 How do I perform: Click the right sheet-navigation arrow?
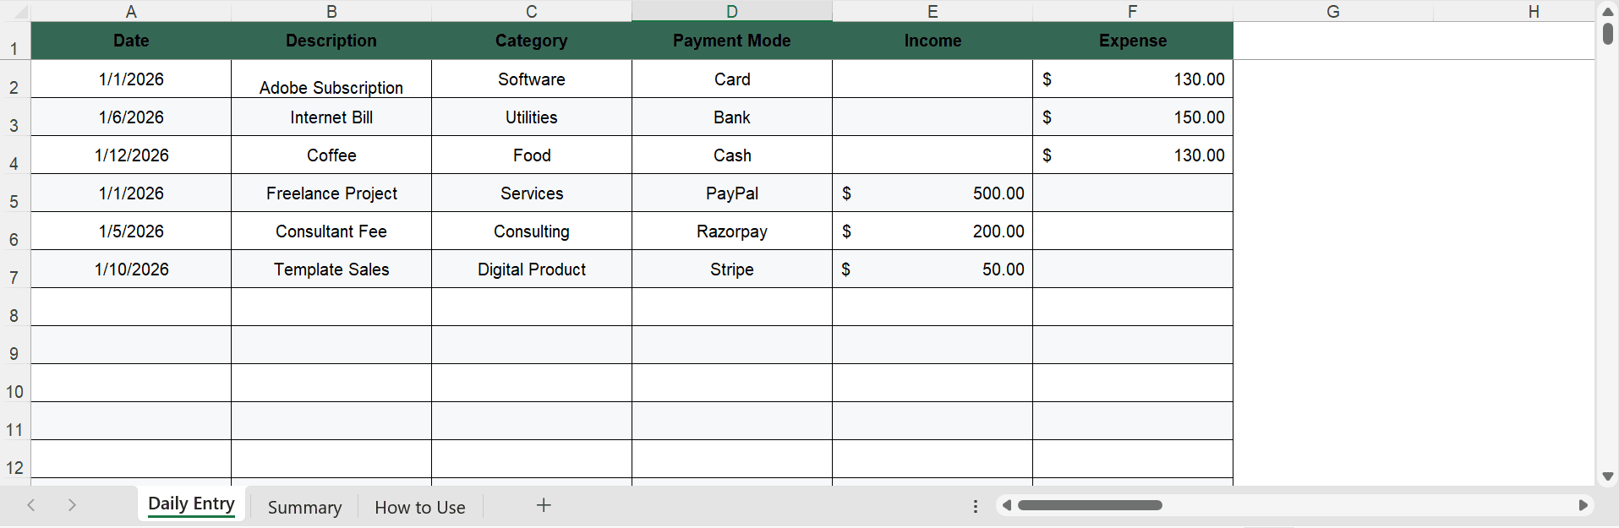pos(72,504)
